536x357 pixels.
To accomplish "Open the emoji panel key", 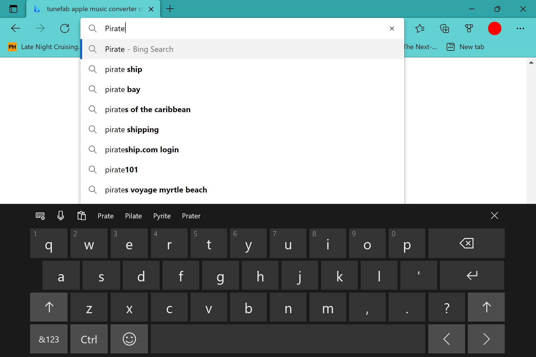I will point(129,339).
